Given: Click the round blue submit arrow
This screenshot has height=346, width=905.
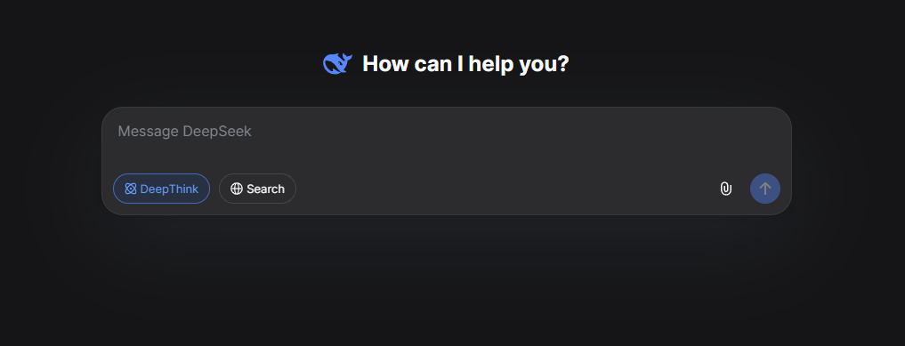Looking at the screenshot, I should coord(764,189).
